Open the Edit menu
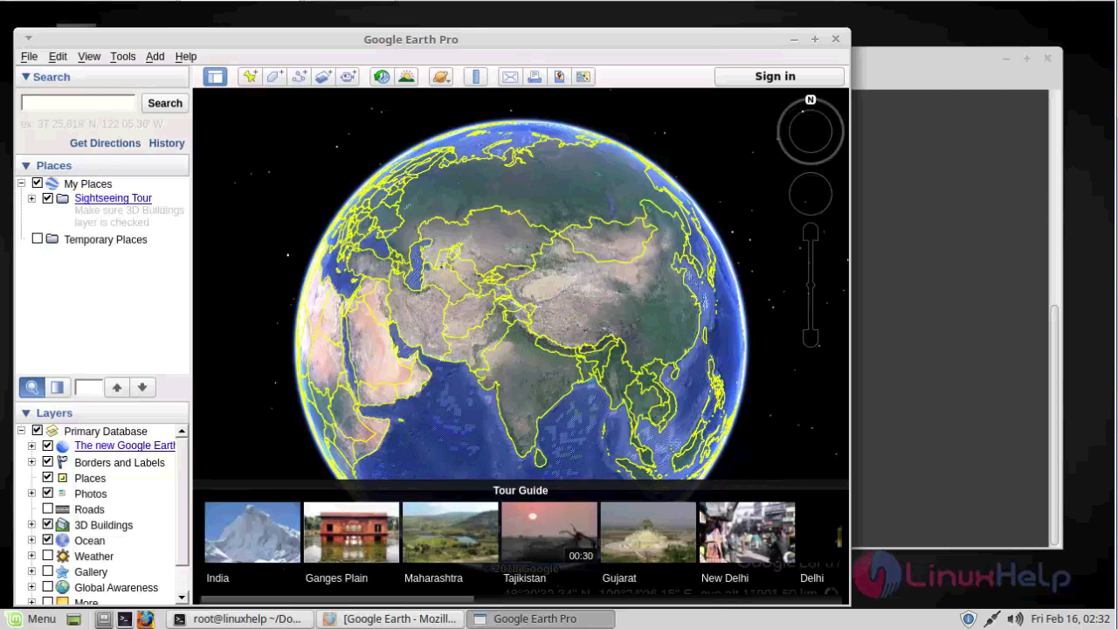The height and width of the screenshot is (629, 1118). click(58, 56)
